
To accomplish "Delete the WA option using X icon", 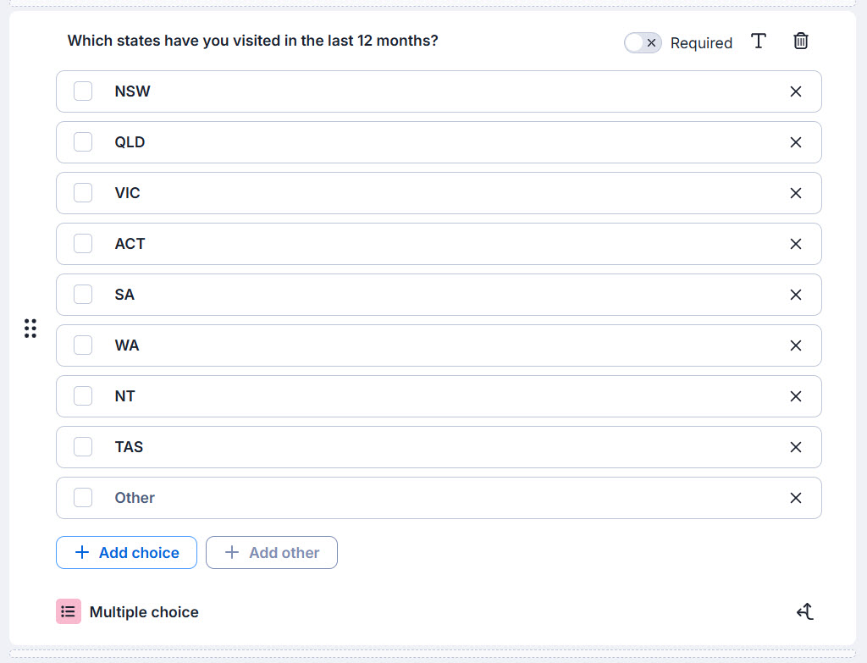I will (x=795, y=345).
